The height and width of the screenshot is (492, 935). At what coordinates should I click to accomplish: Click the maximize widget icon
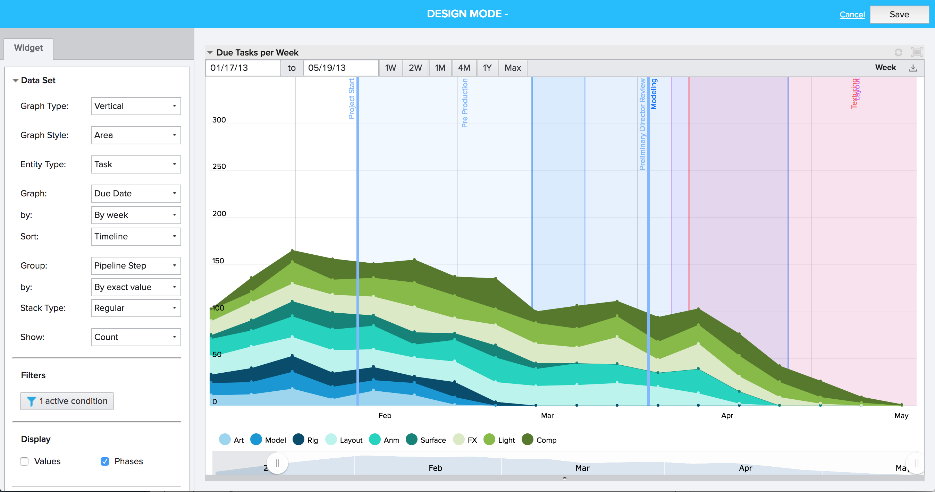(x=917, y=52)
